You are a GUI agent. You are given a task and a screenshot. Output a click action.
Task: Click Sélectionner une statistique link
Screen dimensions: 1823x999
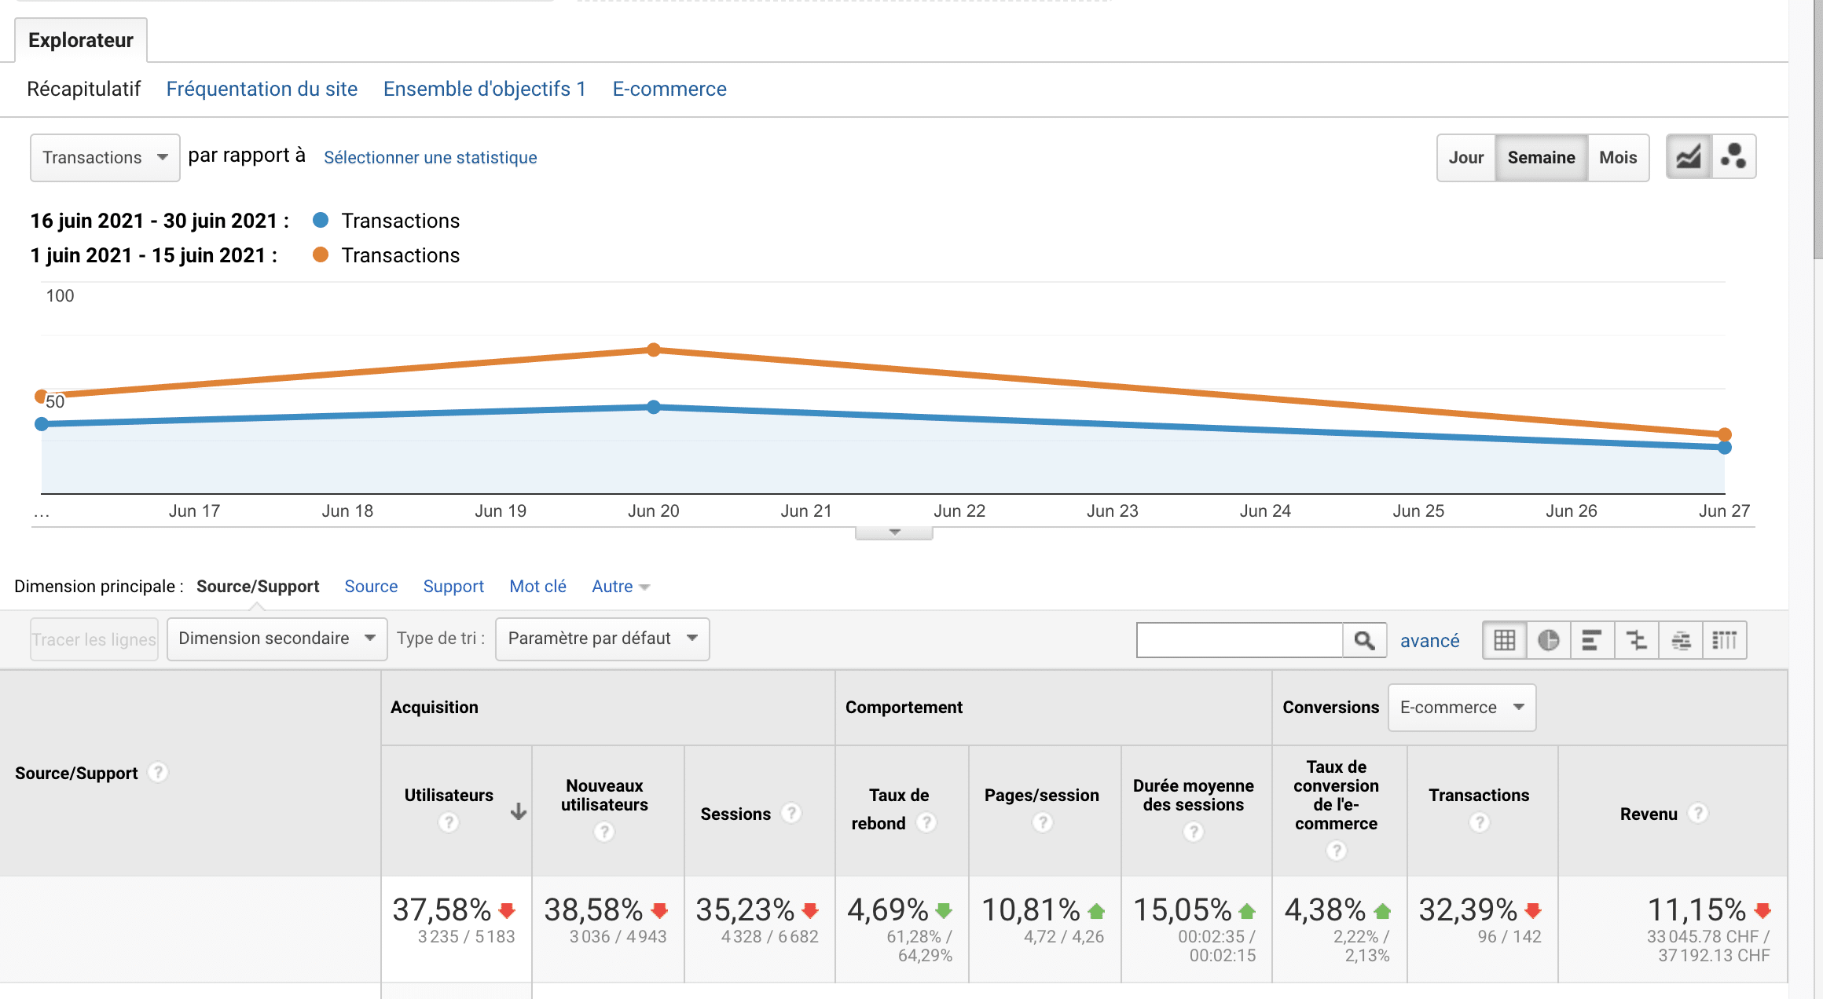point(431,157)
